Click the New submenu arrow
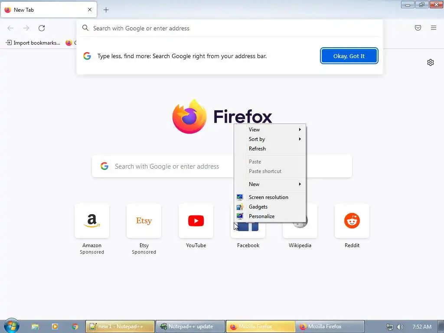The image size is (444, 333). (x=300, y=184)
